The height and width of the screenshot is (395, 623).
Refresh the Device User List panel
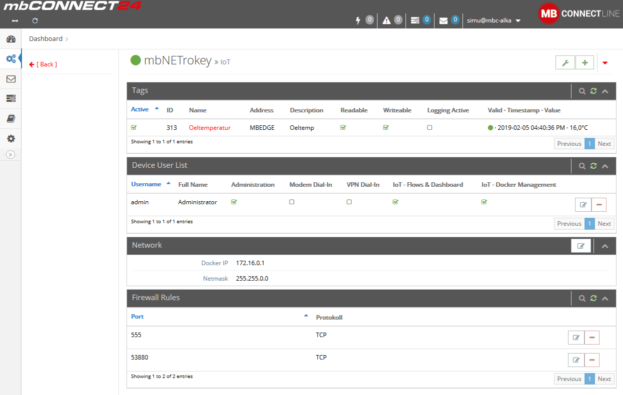coord(593,166)
